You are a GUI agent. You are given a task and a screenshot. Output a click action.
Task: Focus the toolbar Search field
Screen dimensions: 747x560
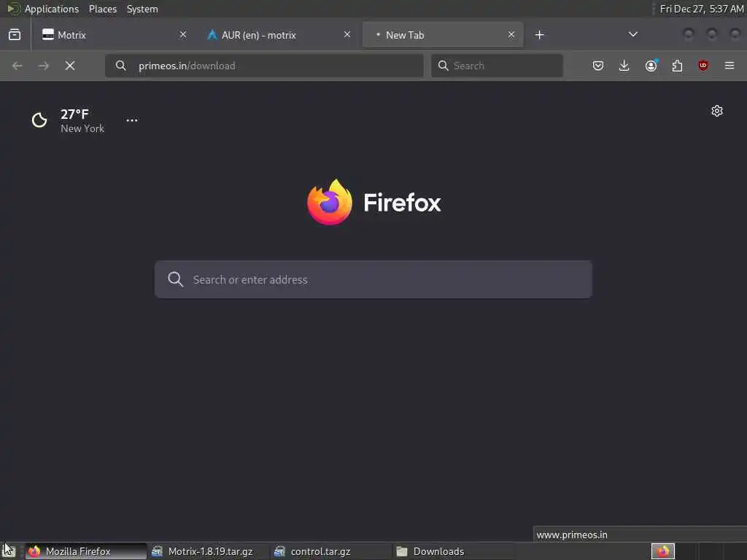(497, 66)
